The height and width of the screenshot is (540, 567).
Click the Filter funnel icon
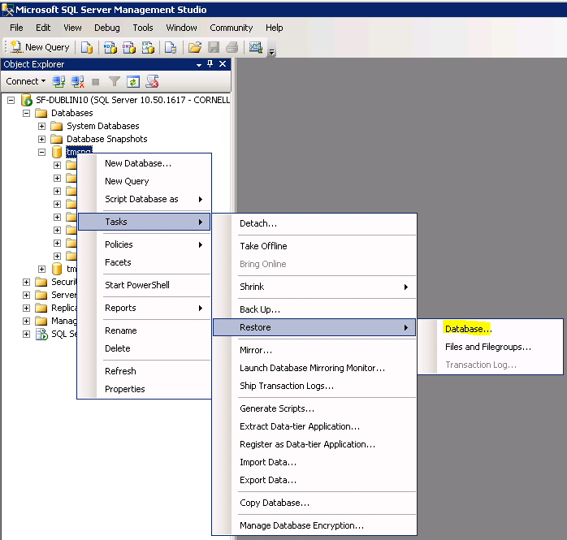[115, 82]
